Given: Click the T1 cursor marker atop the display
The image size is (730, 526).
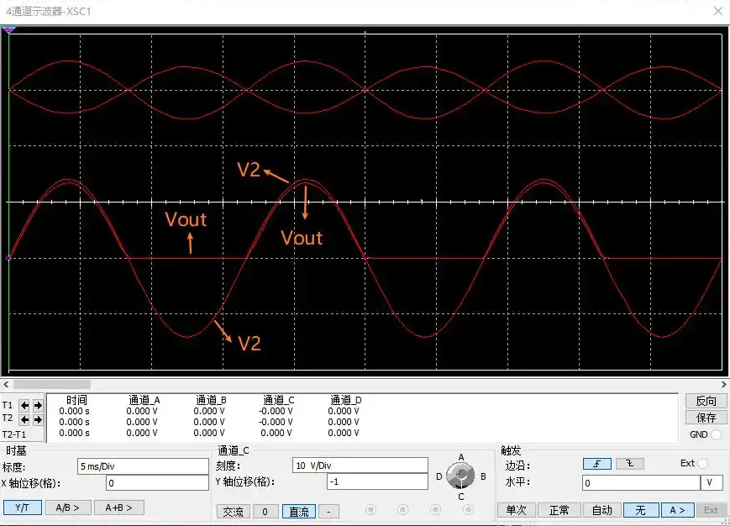Looking at the screenshot, I should [8, 30].
